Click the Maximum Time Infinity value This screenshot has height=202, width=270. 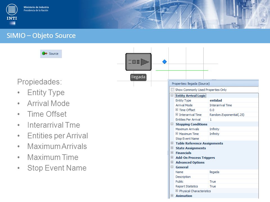233,134
